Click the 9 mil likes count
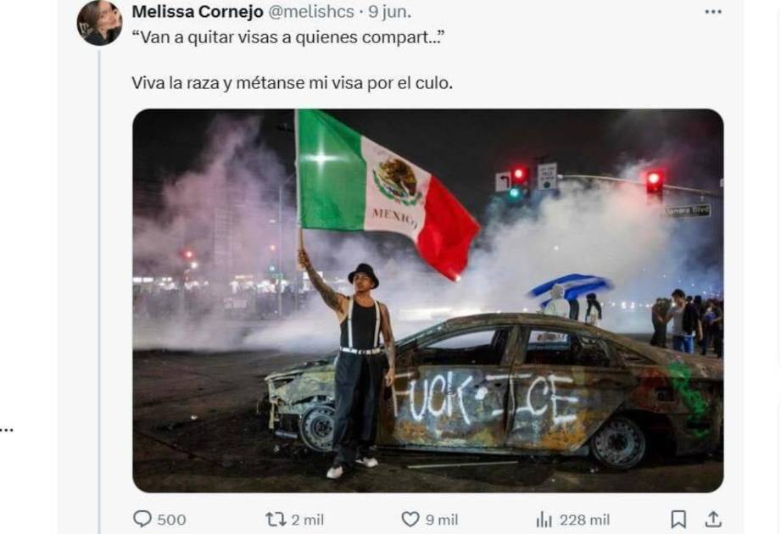The width and height of the screenshot is (781, 534). [x=442, y=520]
